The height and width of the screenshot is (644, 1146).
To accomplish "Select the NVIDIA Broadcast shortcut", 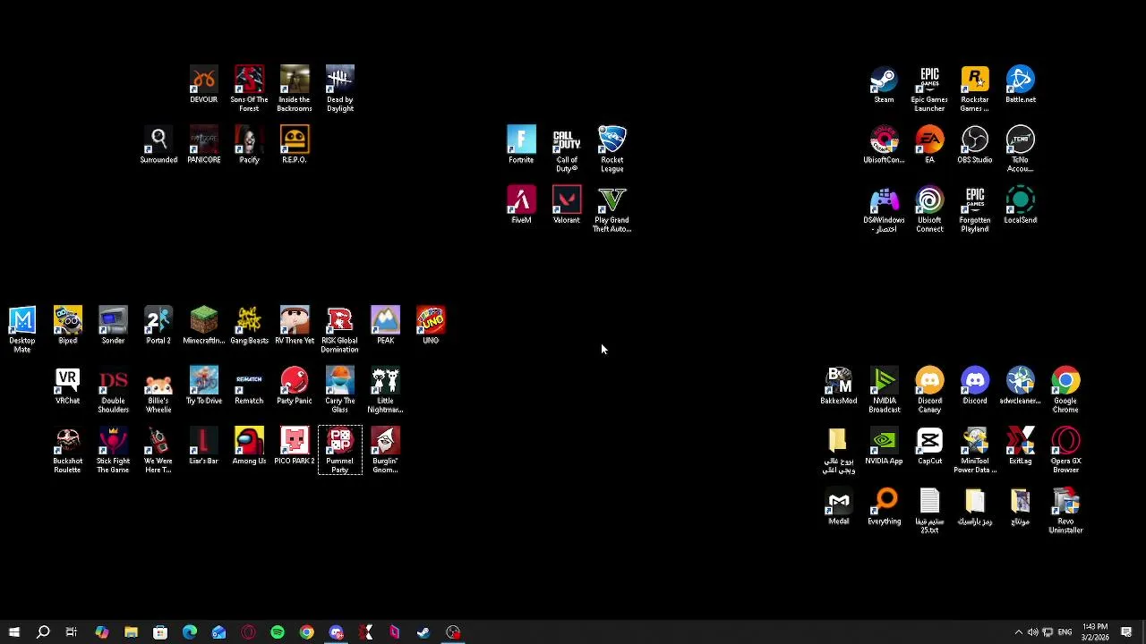I will [x=884, y=390].
